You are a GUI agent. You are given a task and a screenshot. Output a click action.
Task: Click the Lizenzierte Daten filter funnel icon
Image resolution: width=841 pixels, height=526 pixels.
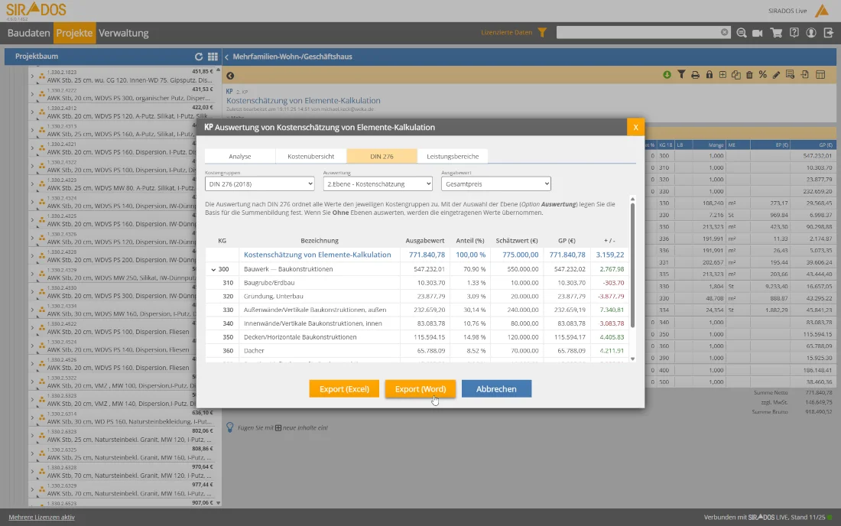point(542,33)
